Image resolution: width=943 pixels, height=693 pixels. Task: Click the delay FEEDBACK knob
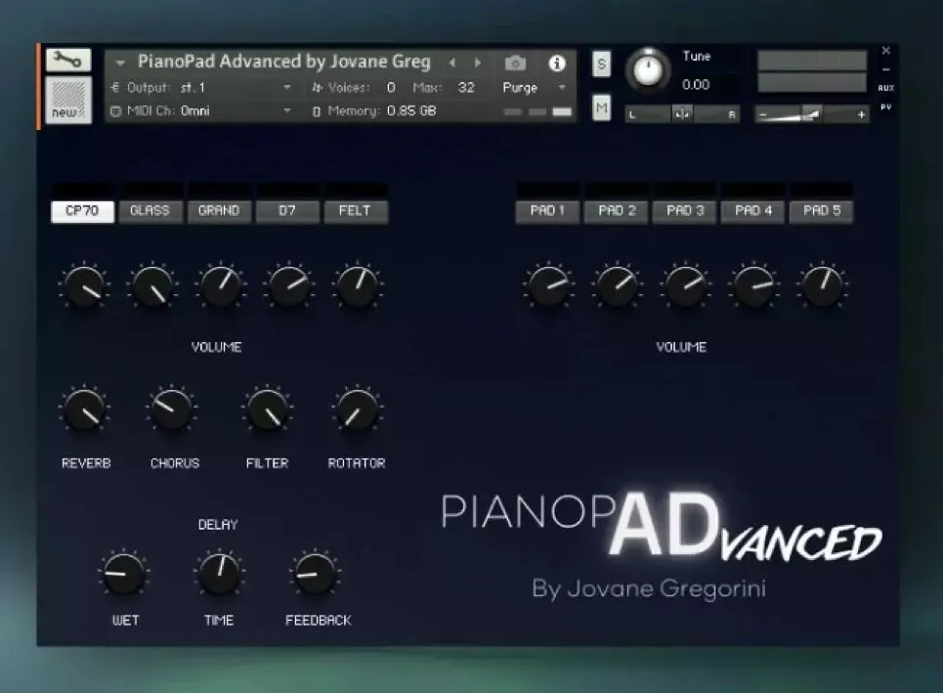[x=315, y=572]
